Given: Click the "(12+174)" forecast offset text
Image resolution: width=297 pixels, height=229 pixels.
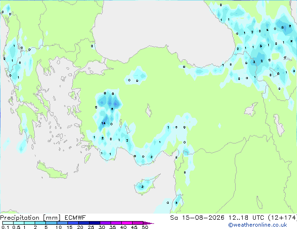Looking at the screenshot, I should (x=282, y=218).
